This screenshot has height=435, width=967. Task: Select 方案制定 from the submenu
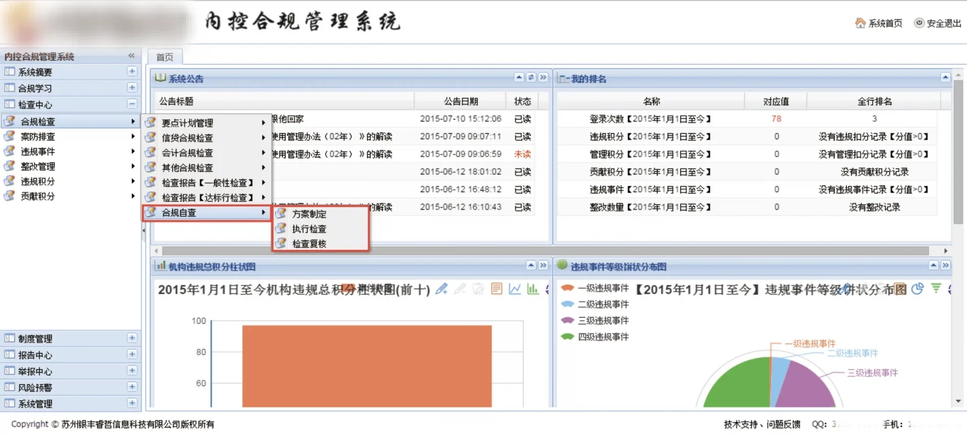[309, 214]
